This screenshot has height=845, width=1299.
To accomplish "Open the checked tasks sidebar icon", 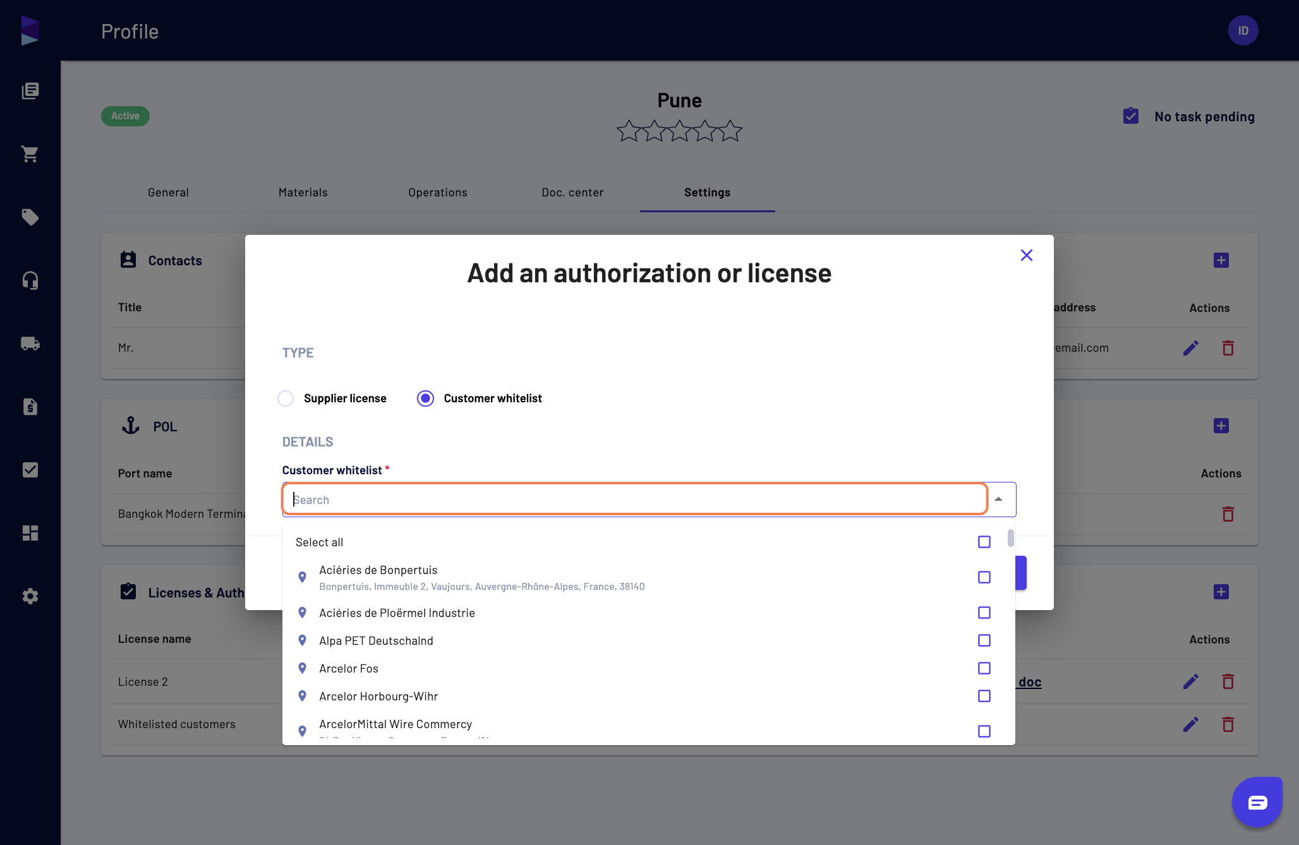I will (x=30, y=470).
